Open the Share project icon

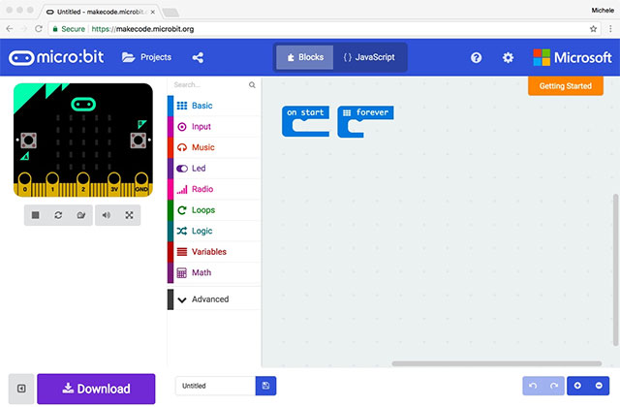pos(199,57)
